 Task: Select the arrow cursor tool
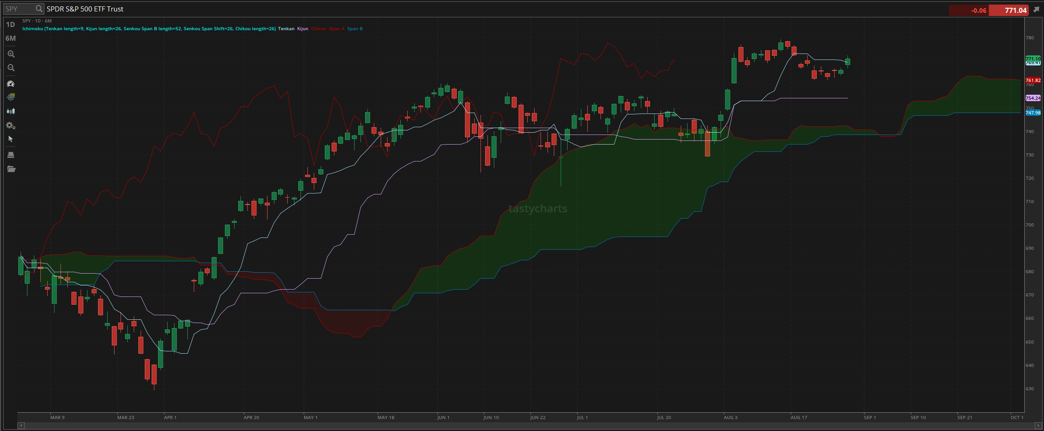click(11, 139)
